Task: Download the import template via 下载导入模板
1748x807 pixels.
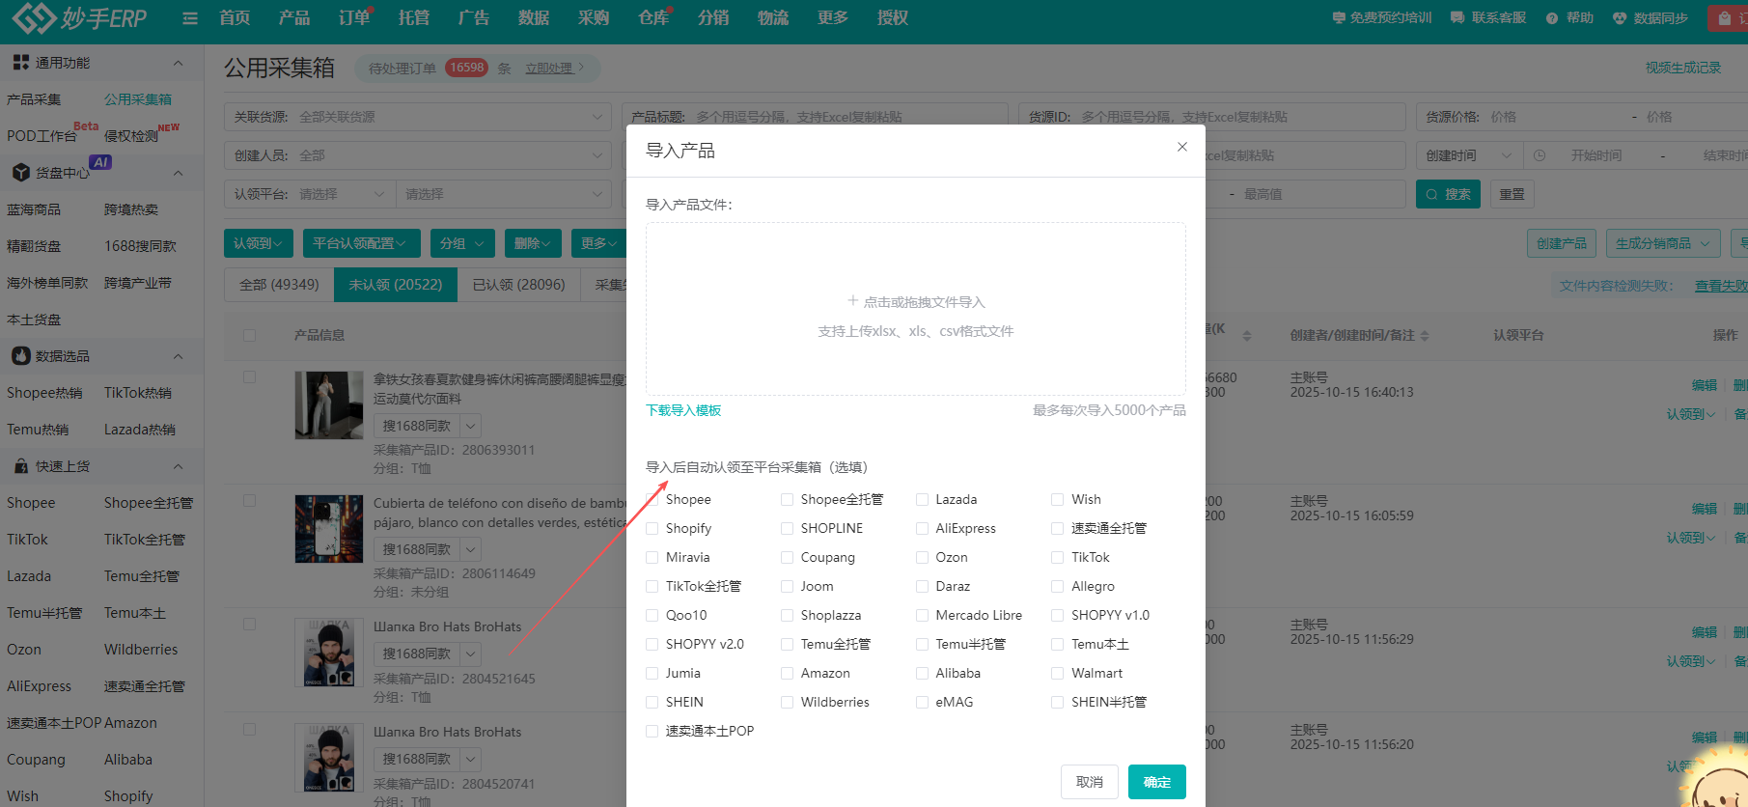Action: [x=683, y=410]
